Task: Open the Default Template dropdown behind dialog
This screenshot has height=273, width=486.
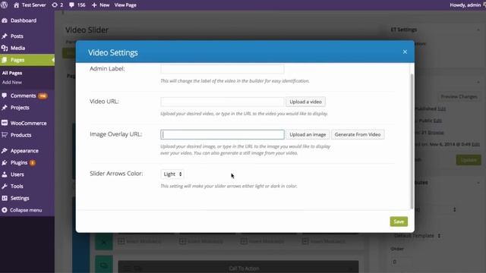Action: point(417,236)
